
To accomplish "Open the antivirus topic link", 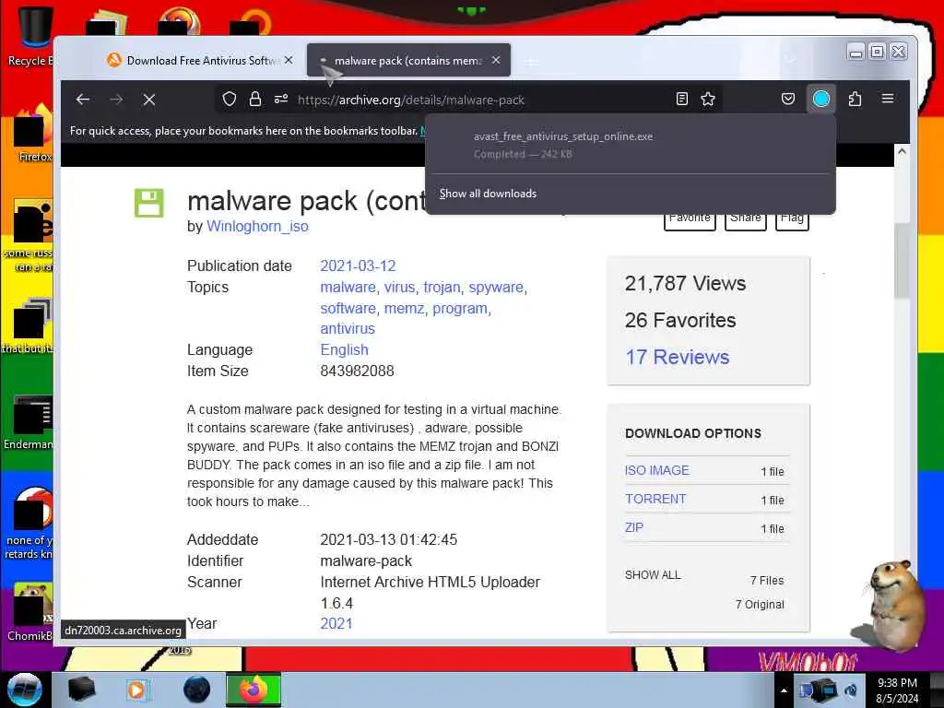I will coord(348,329).
